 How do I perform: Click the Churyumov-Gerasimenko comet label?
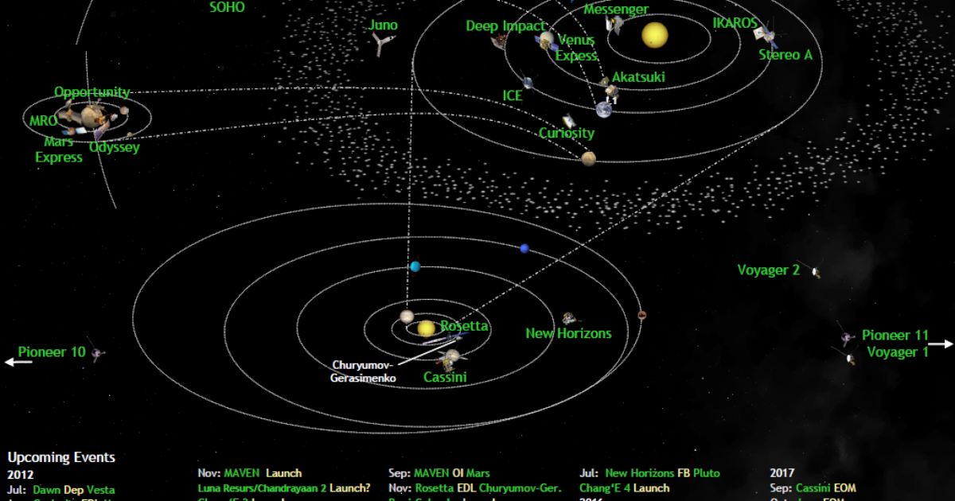click(x=363, y=371)
